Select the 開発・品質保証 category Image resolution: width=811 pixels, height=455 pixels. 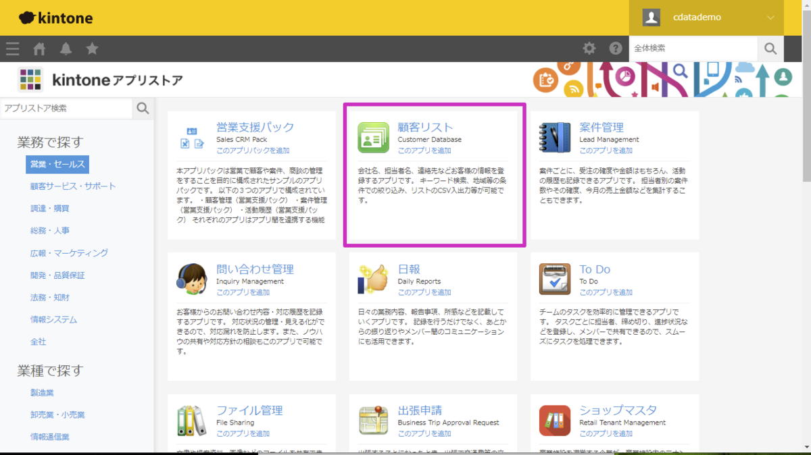point(57,275)
